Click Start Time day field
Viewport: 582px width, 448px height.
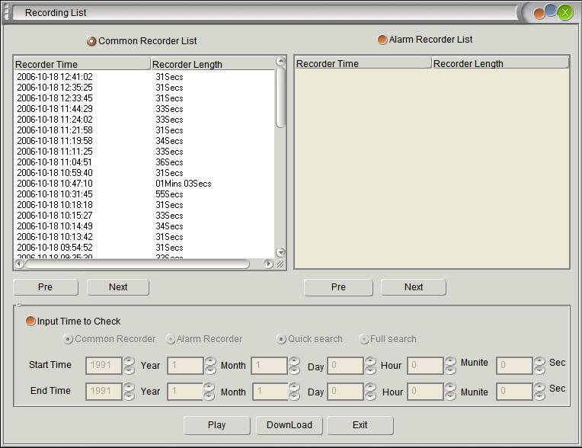click(x=269, y=366)
